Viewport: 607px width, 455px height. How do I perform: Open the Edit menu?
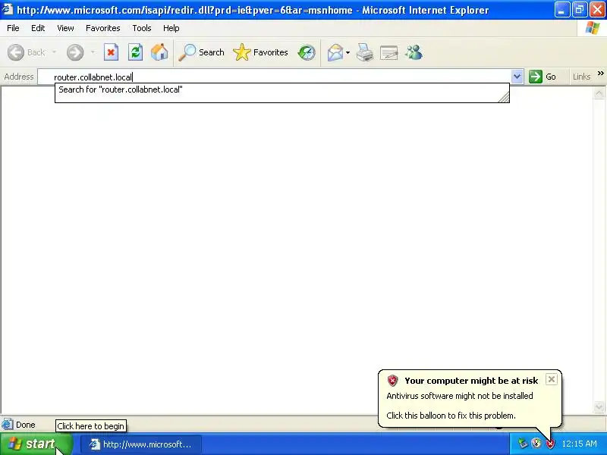click(38, 28)
